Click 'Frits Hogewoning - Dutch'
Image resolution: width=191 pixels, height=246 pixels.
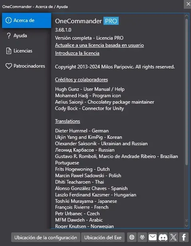82,169
